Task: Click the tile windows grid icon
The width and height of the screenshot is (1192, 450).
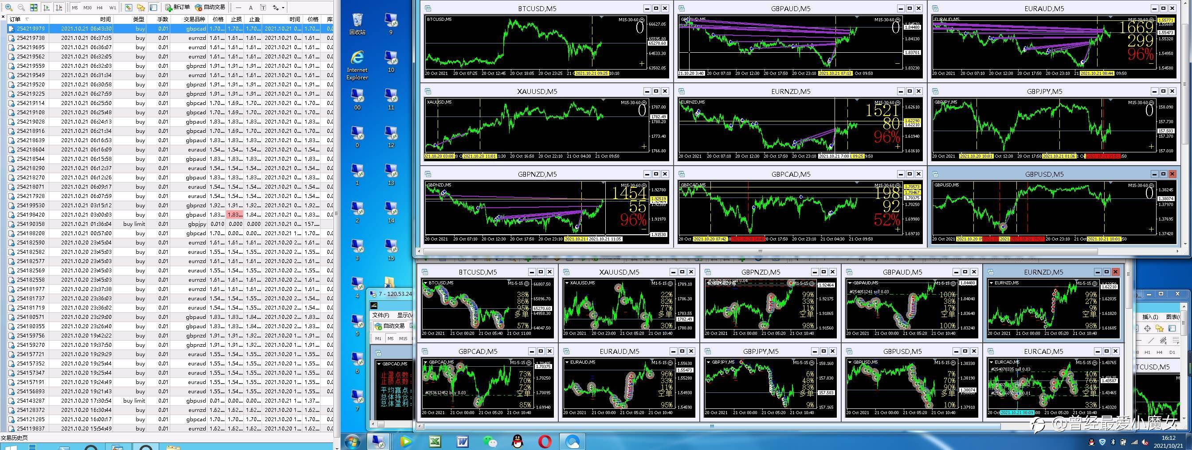Action: point(34,8)
